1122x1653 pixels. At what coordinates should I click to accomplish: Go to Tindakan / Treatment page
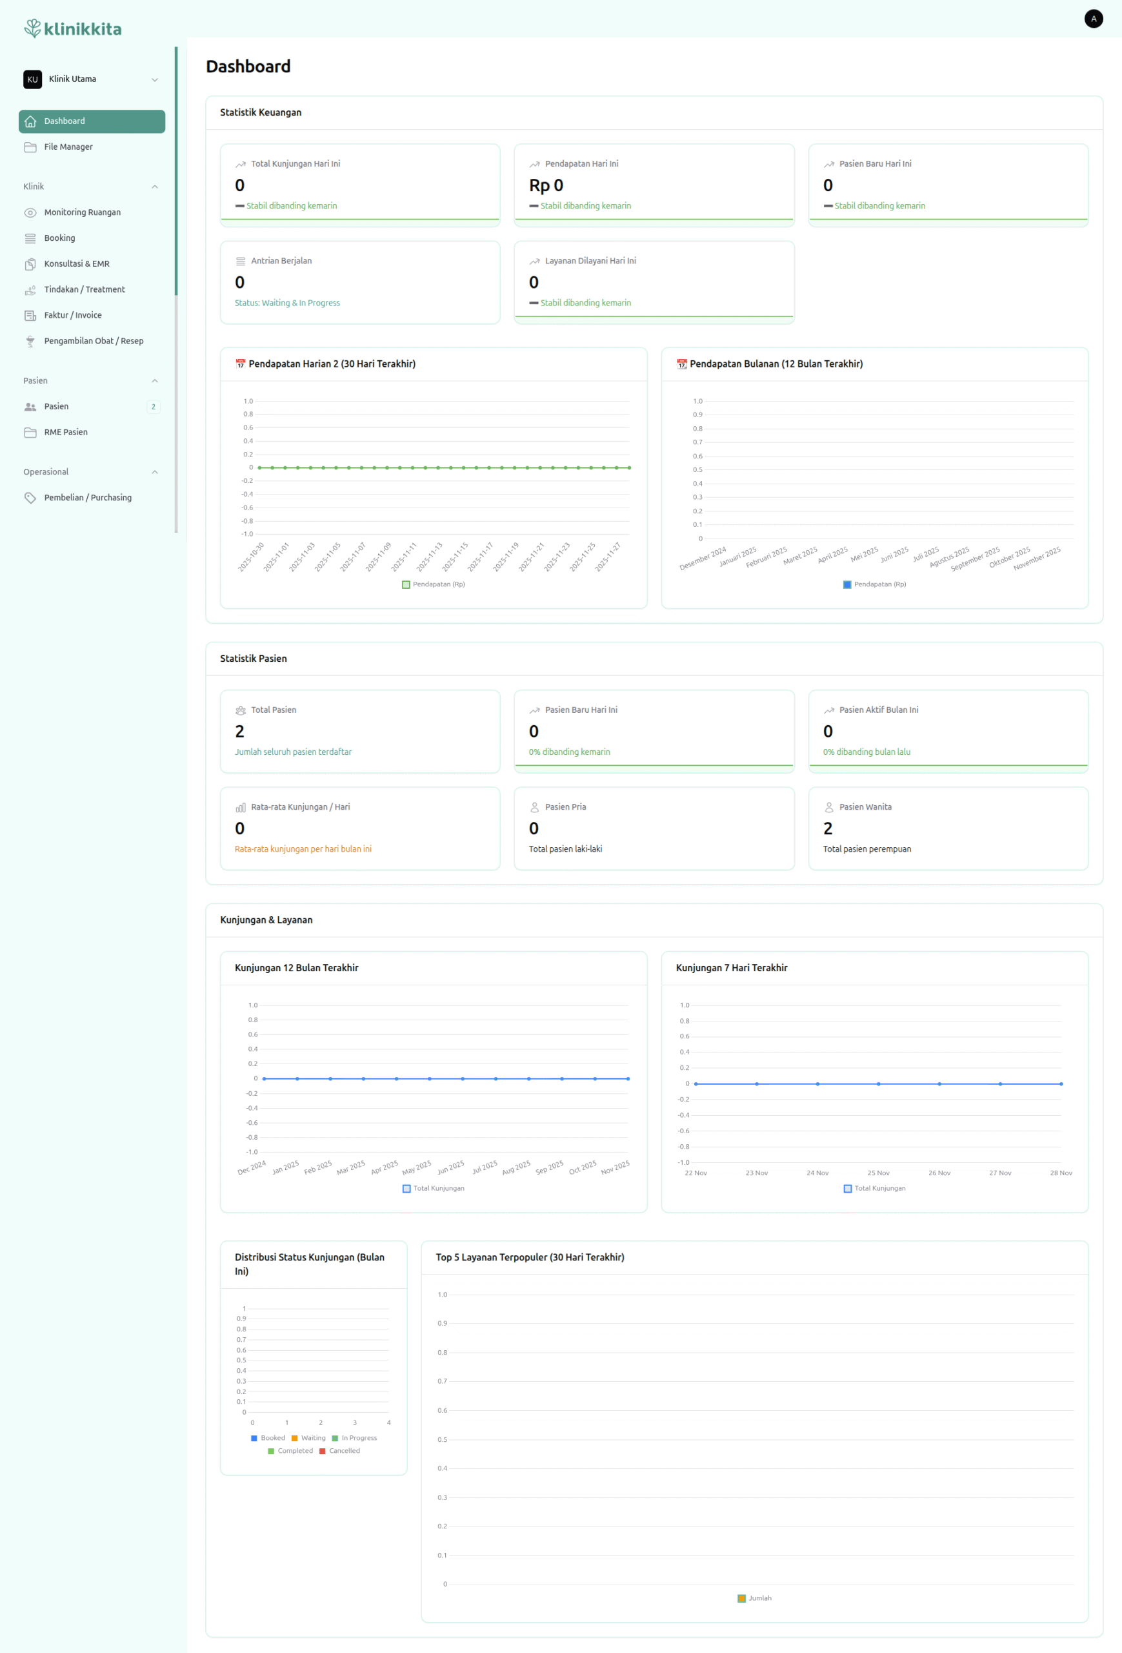[84, 289]
